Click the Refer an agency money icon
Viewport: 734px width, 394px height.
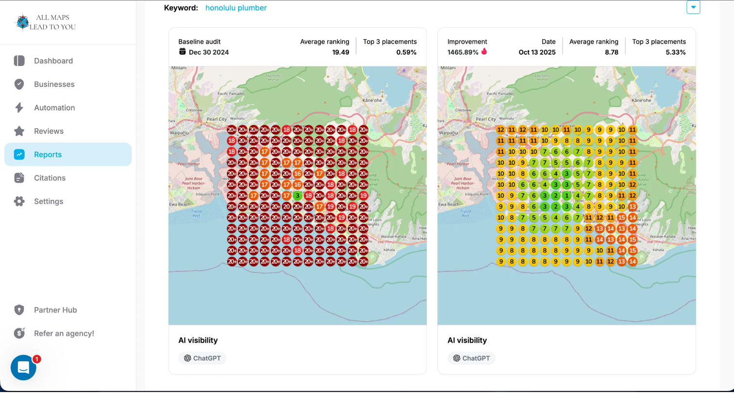coord(19,333)
